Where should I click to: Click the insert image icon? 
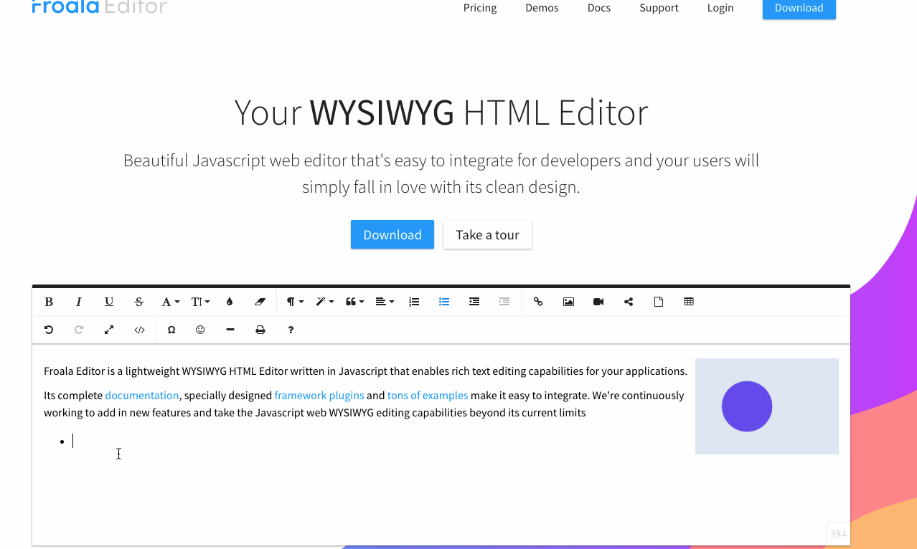pyautogui.click(x=568, y=302)
